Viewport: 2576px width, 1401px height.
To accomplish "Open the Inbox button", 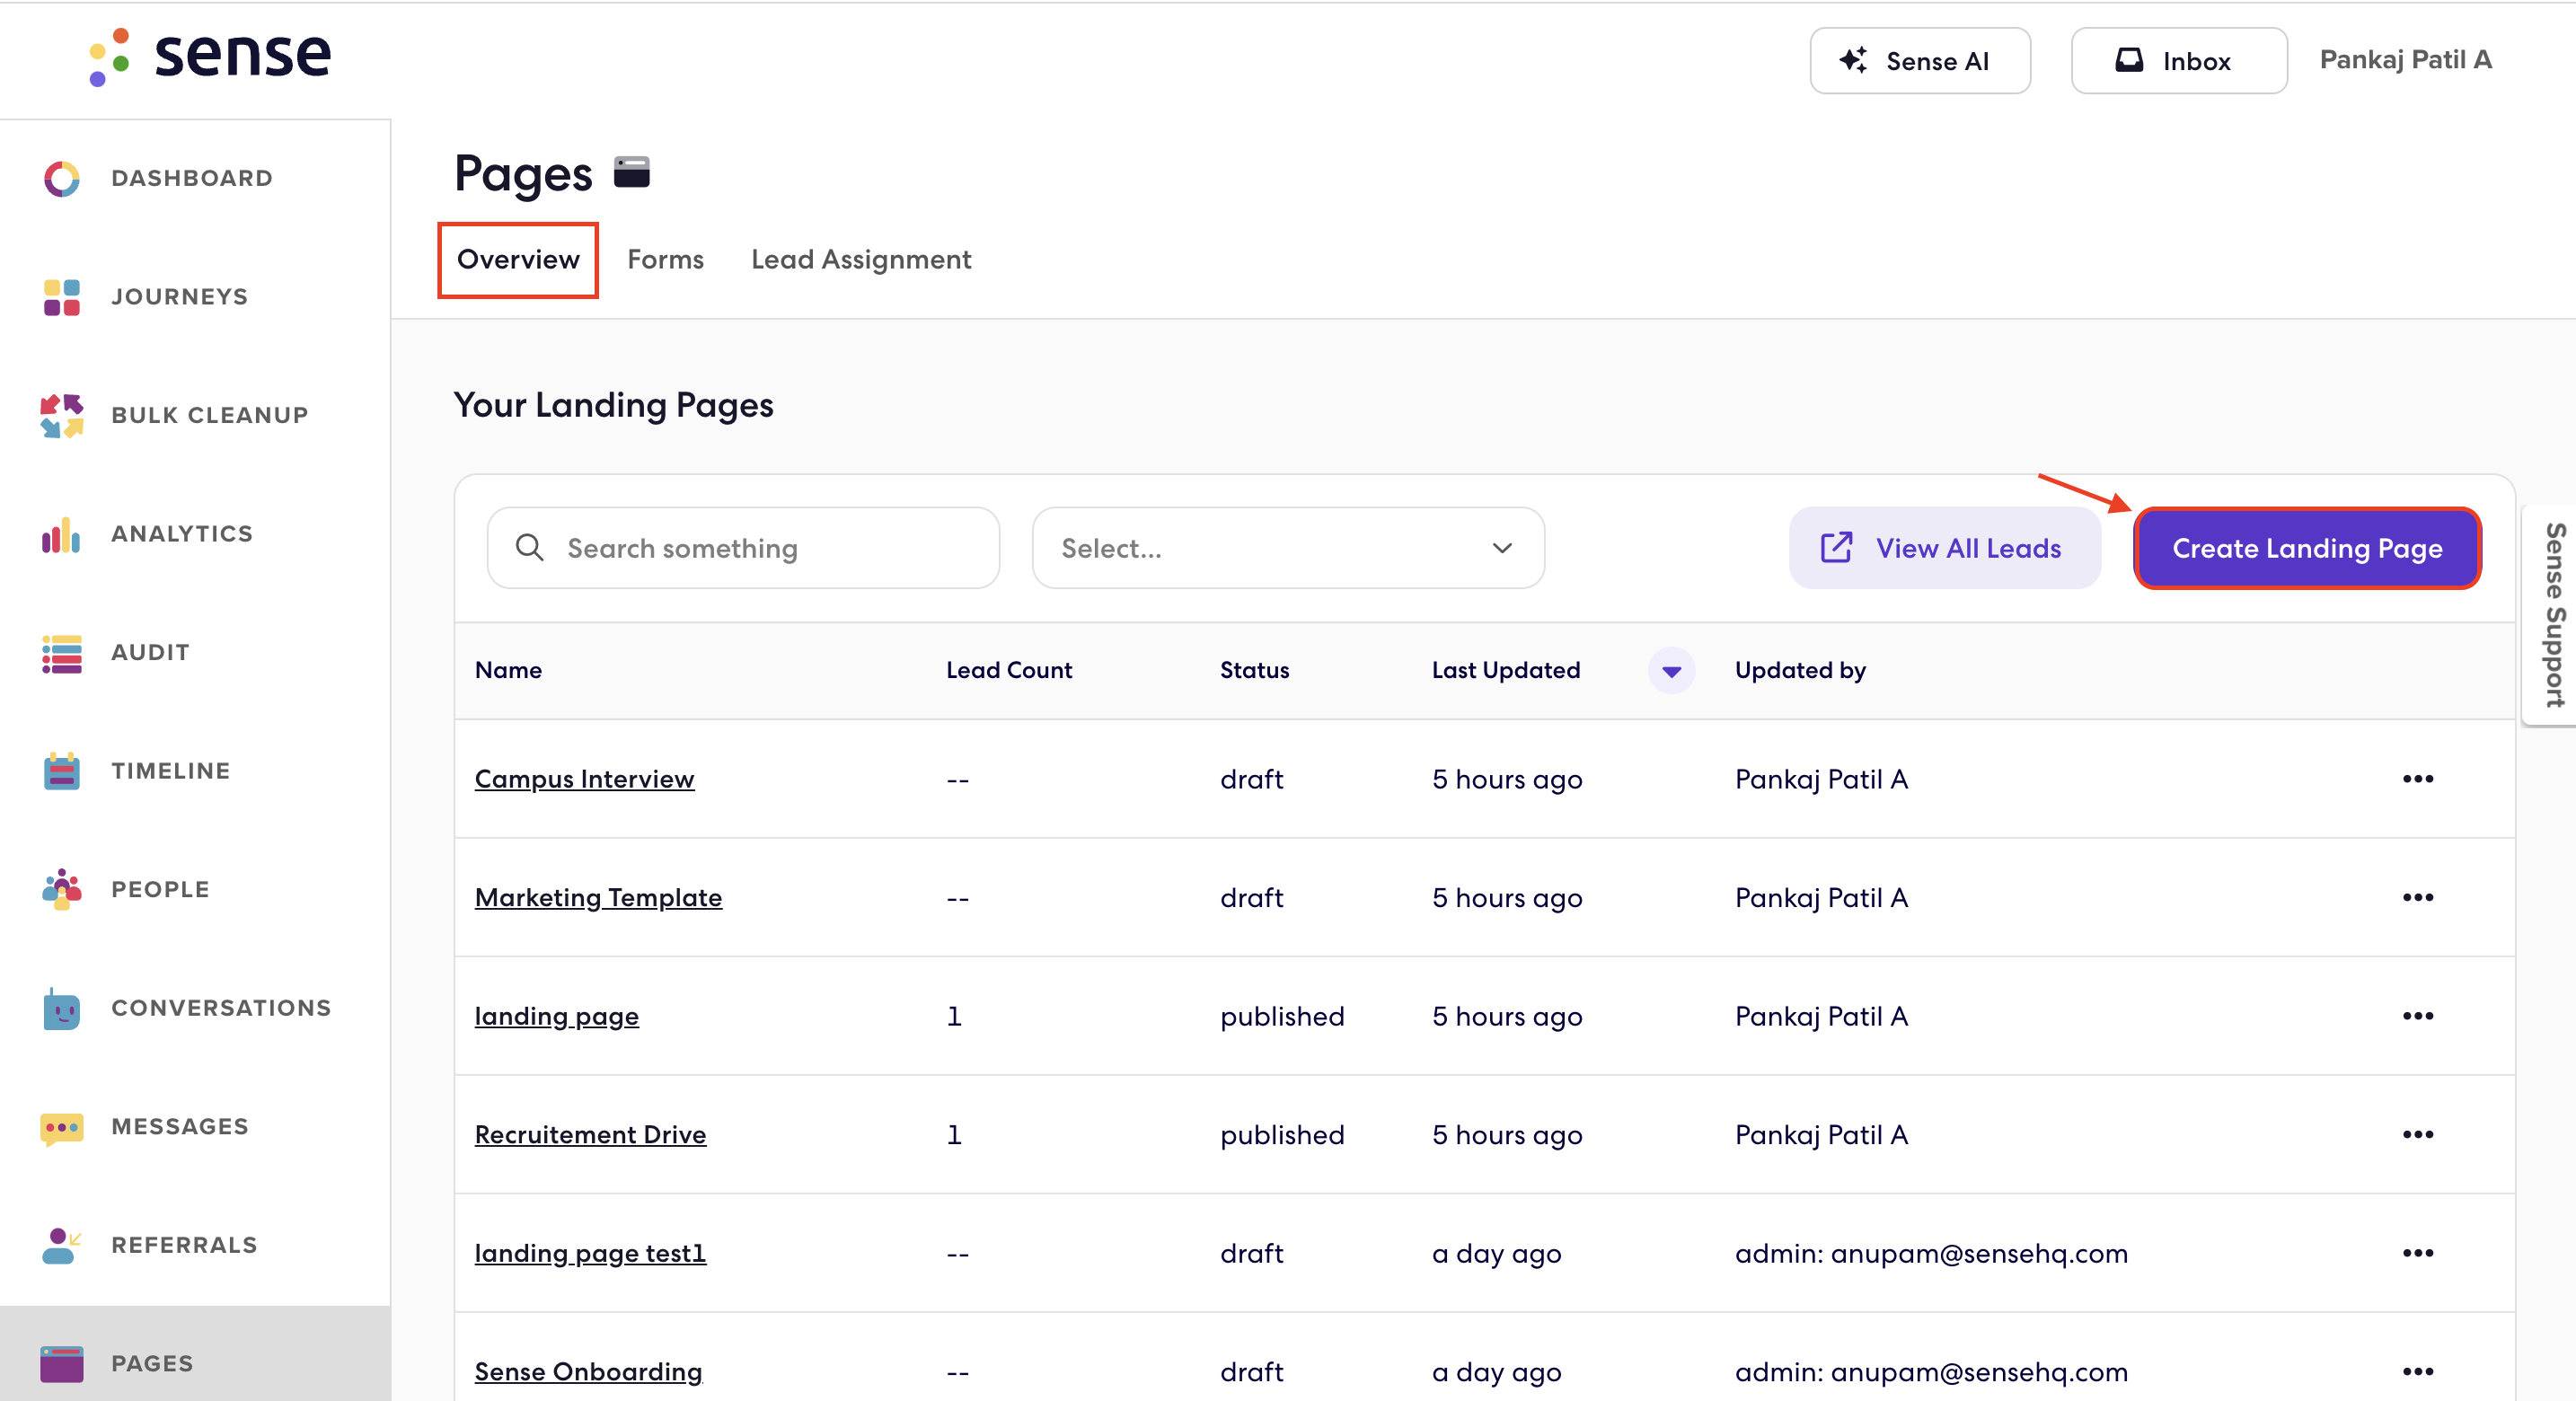I will pos(2178,61).
